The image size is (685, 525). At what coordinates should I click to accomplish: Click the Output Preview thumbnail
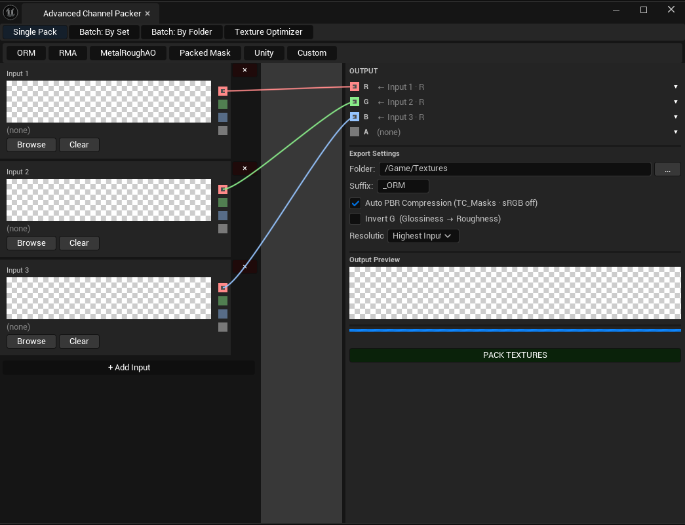pos(515,293)
